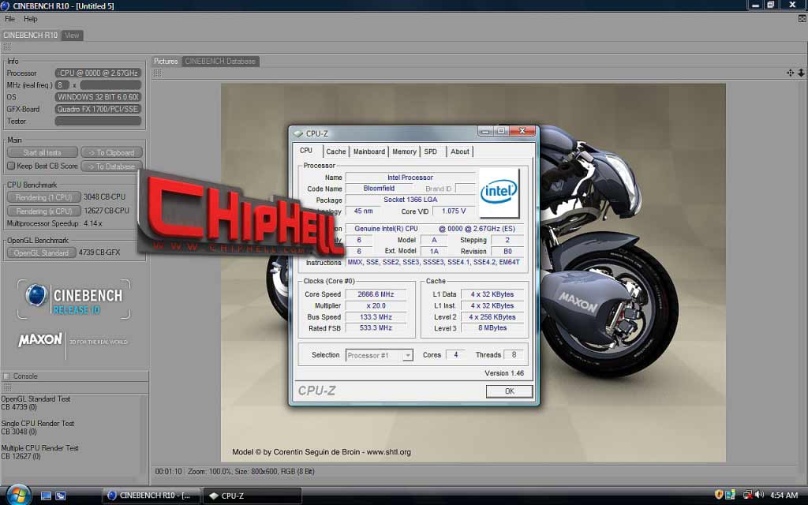Image resolution: width=808 pixels, height=505 pixels.
Task: Click the Intel logo in CPU-Z
Action: coord(499,193)
